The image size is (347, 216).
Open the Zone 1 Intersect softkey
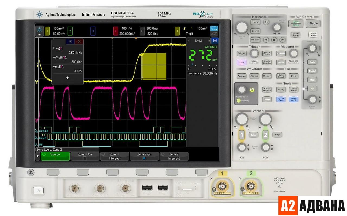click(x=114, y=156)
